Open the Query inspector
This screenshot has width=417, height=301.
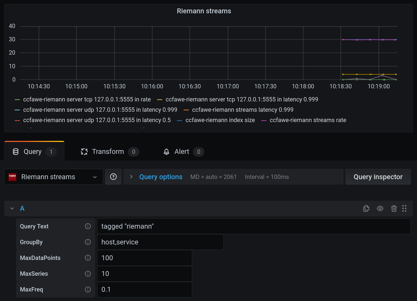click(378, 177)
